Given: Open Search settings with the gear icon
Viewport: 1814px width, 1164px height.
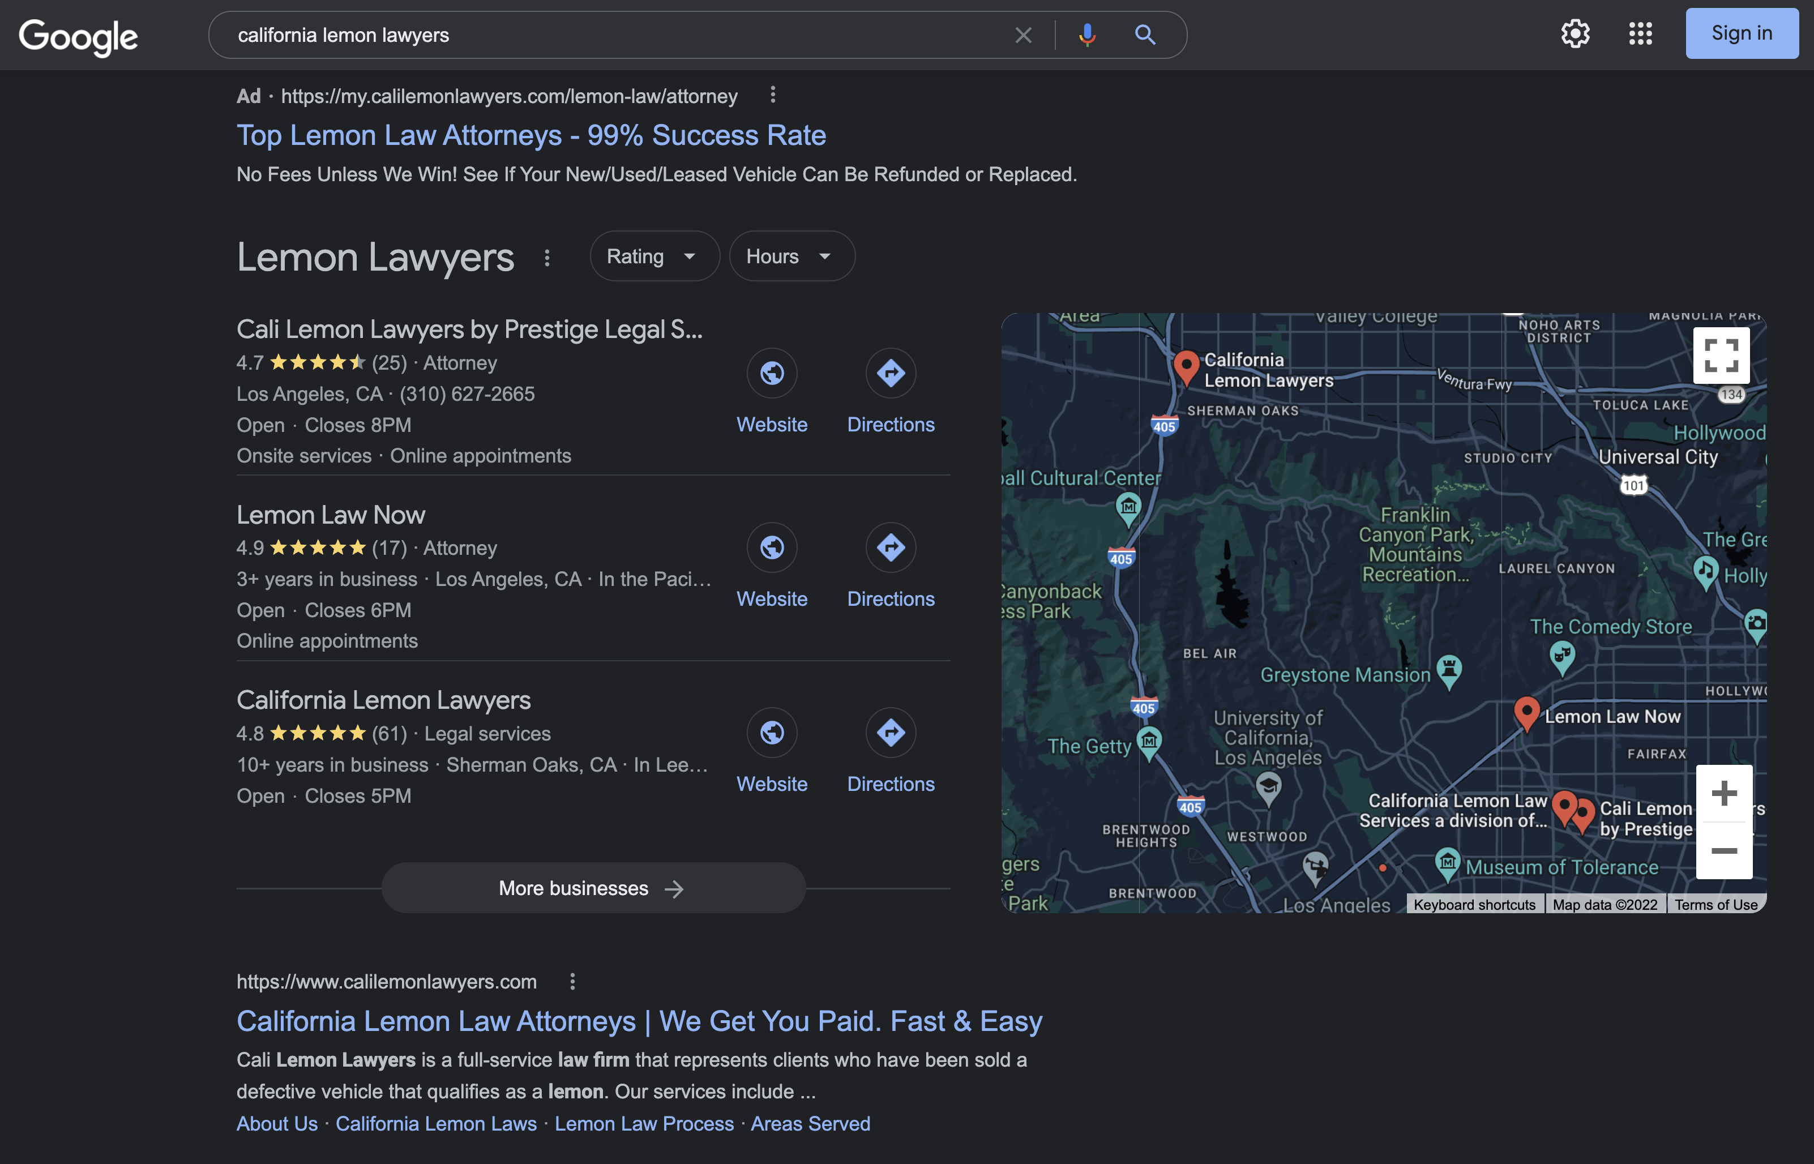Looking at the screenshot, I should point(1575,34).
